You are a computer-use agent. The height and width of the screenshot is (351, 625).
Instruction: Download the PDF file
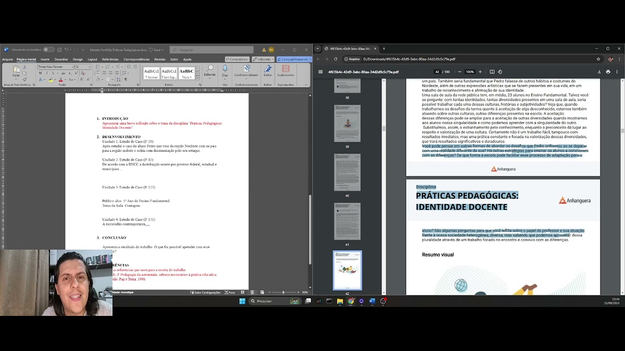(x=599, y=72)
